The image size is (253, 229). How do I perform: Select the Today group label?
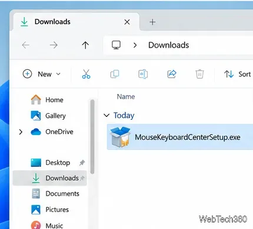coord(124,115)
